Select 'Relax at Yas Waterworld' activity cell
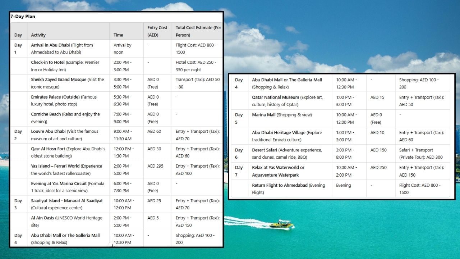This screenshot has height=259, width=460. tap(290, 171)
